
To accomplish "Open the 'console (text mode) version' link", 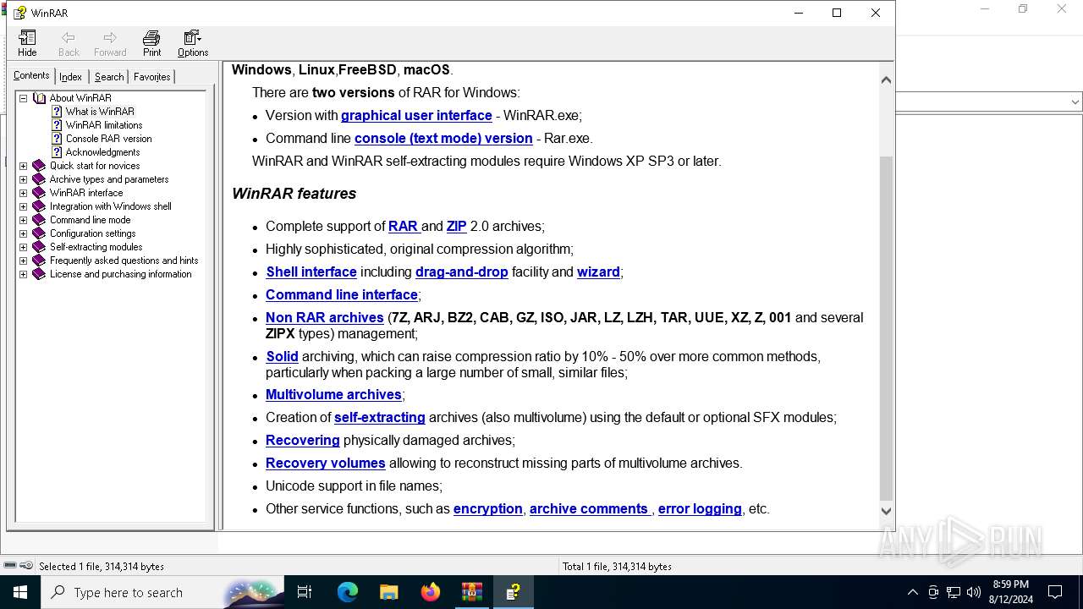I will (x=443, y=139).
